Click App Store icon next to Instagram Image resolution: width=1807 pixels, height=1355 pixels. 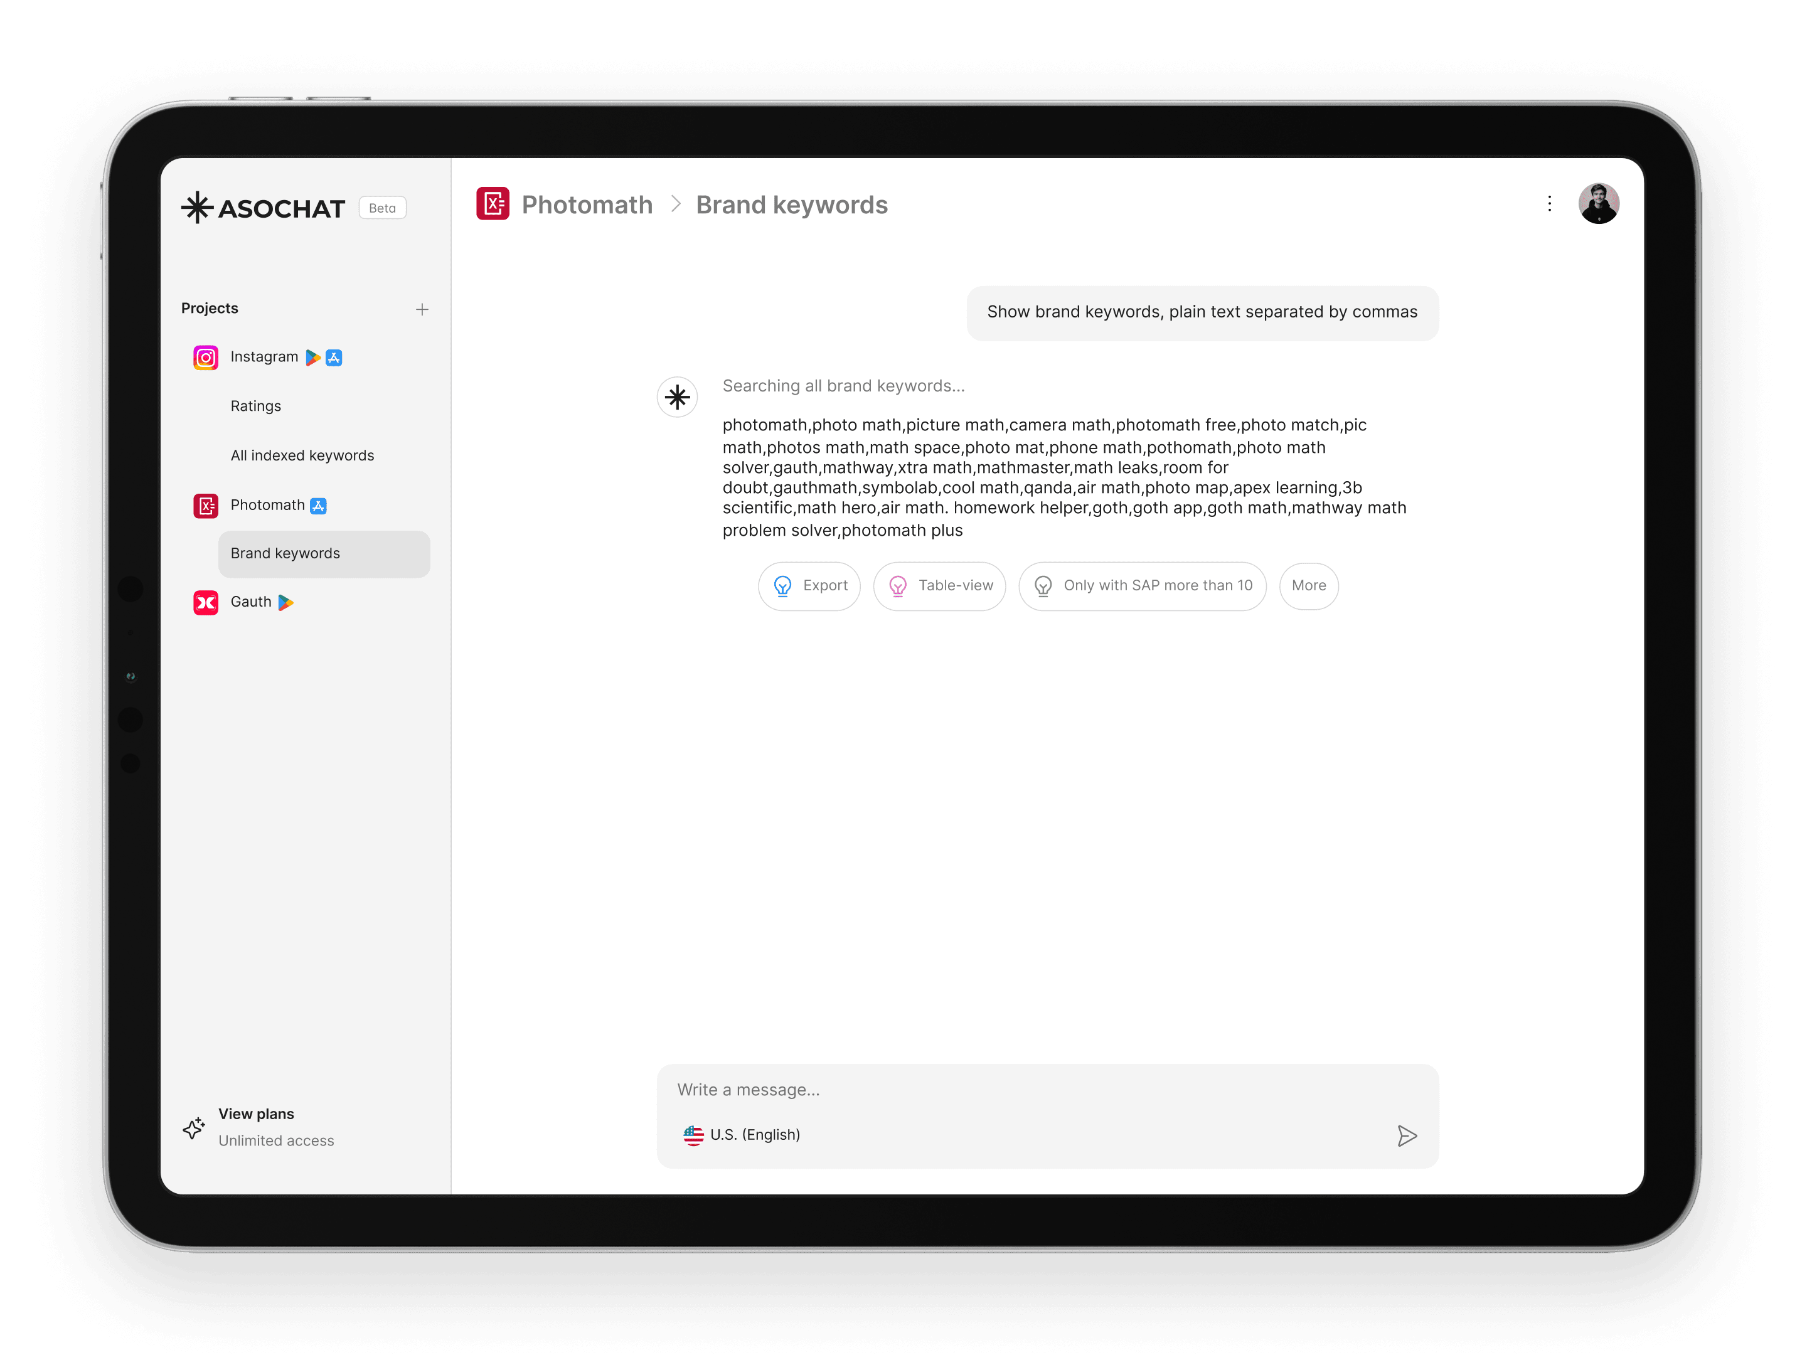(x=334, y=357)
